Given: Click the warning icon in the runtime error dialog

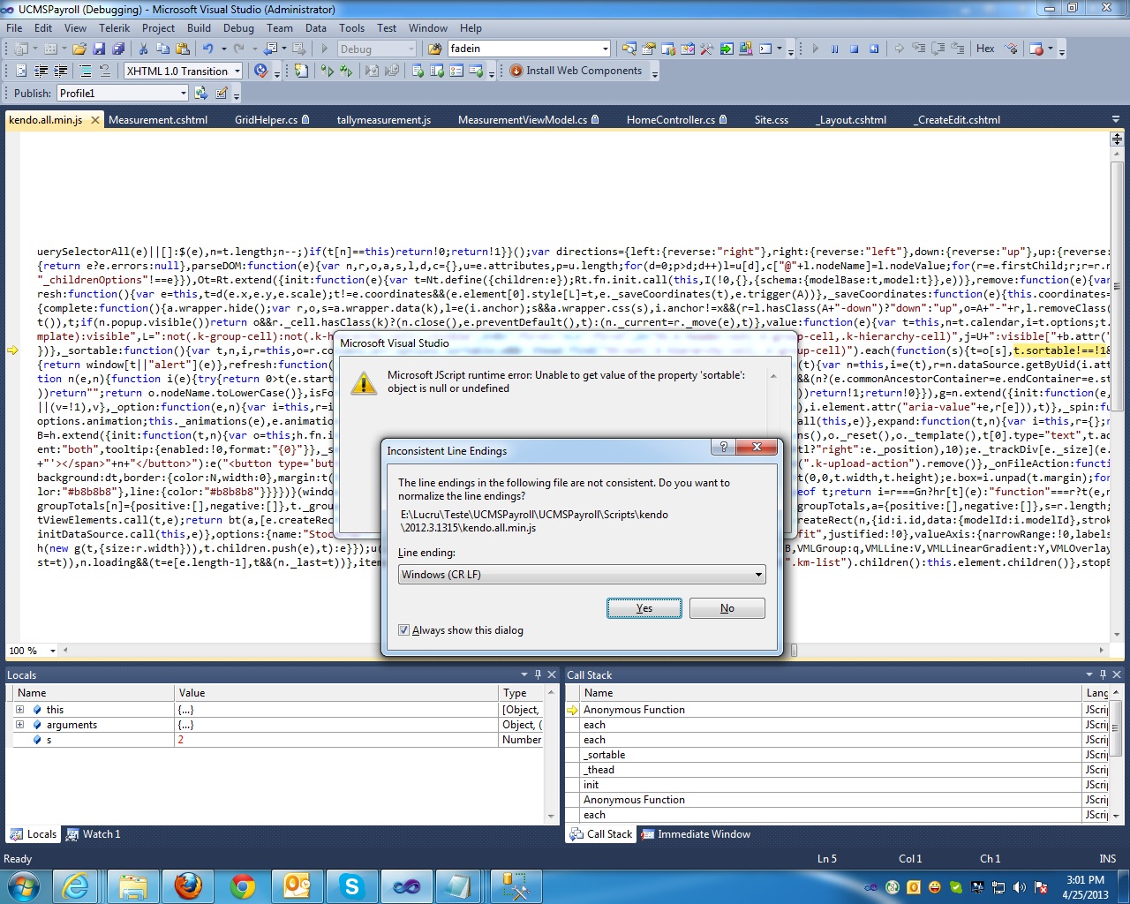Looking at the screenshot, I should click(x=364, y=382).
